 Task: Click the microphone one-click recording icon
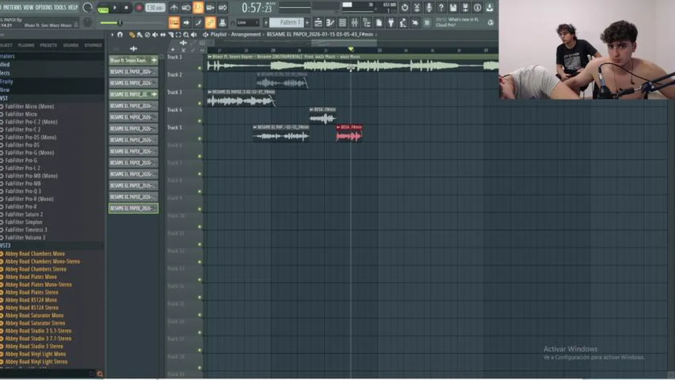point(429,7)
